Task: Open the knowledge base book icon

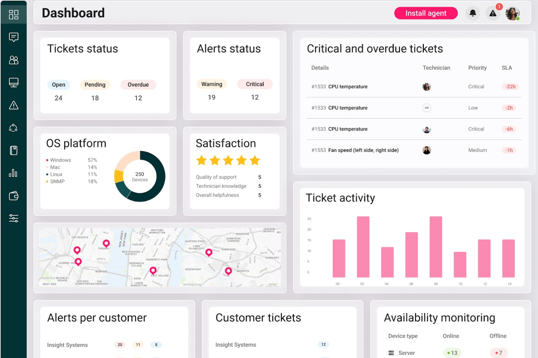Action: [x=13, y=150]
